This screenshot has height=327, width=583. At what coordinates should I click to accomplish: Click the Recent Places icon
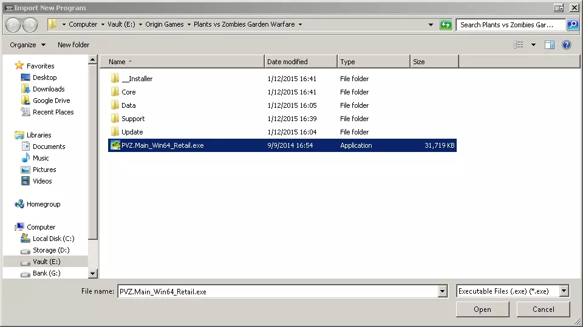coord(26,112)
